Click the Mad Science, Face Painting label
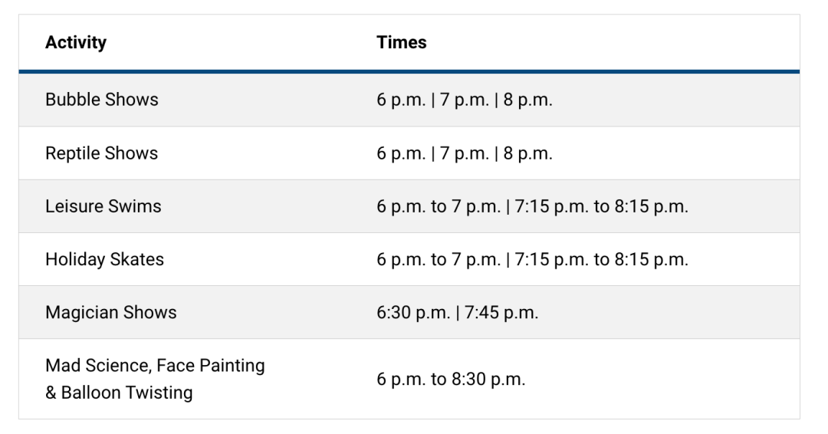The image size is (828, 434). (155, 366)
